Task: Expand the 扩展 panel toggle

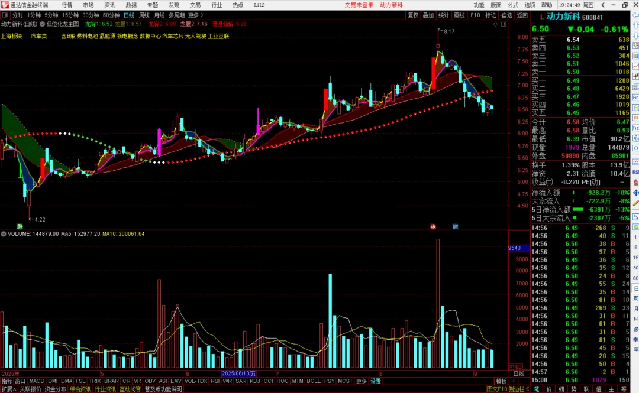Action: [8, 389]
